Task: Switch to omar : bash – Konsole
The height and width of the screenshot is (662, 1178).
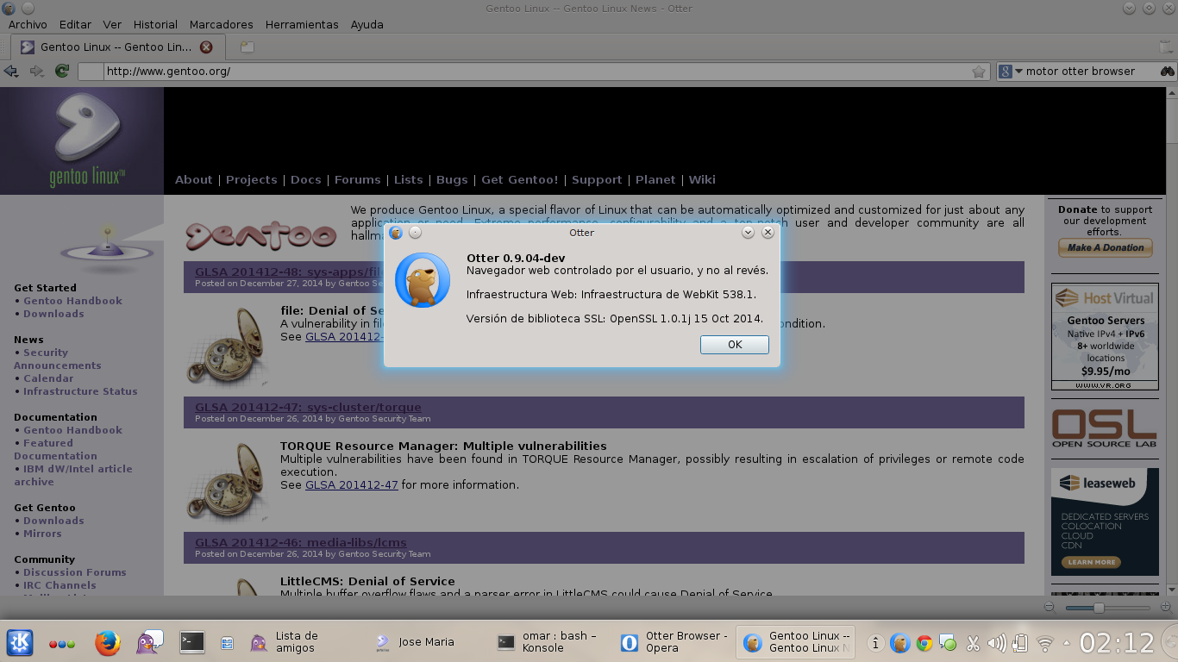Action: coord(553,642)
